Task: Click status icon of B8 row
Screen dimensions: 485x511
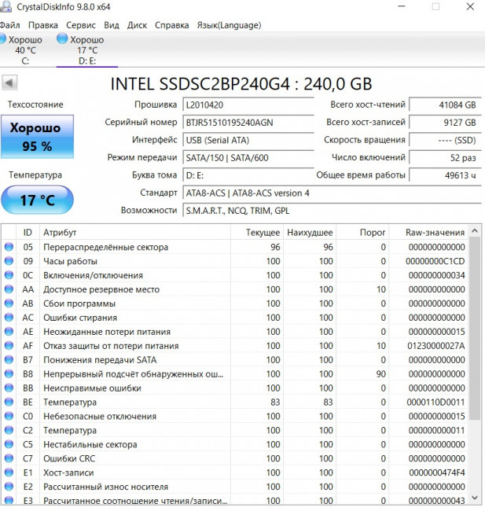Action: coord(9,373)
